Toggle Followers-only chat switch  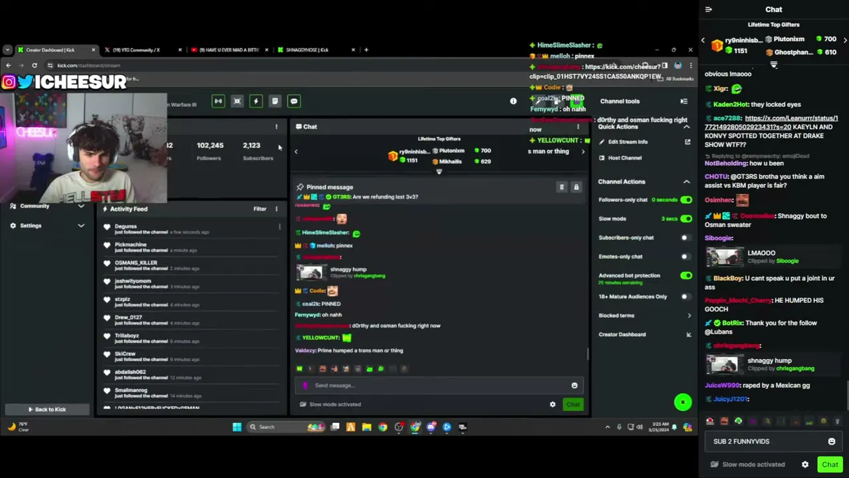click(x=686, y=200)
